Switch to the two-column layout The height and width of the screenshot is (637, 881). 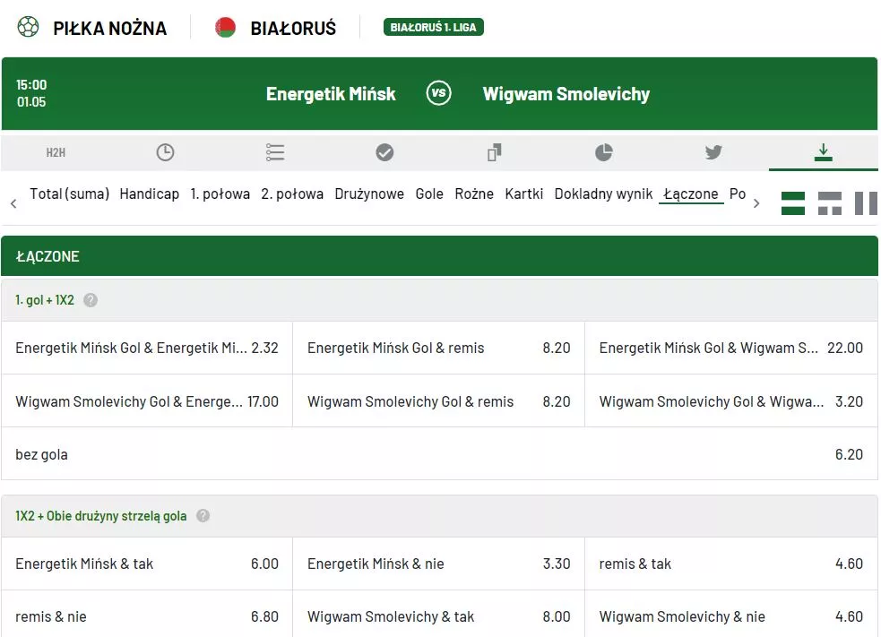[x=866, y=203]
